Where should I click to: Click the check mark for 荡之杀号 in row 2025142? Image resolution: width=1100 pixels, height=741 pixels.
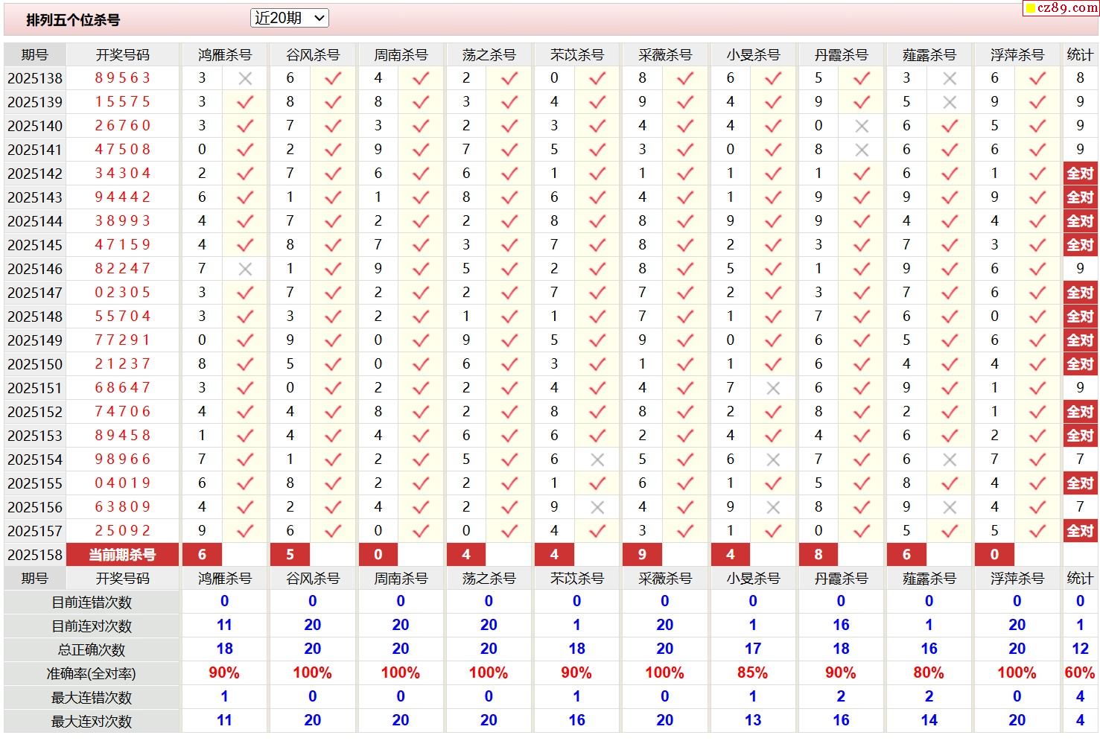pos(509,174)
